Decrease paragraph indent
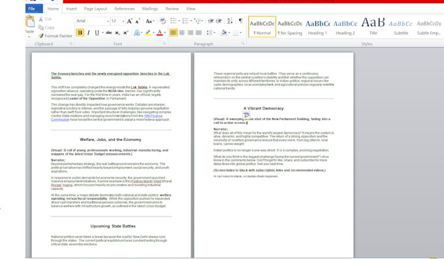The image size is (444, 259). tap(211, 21)
